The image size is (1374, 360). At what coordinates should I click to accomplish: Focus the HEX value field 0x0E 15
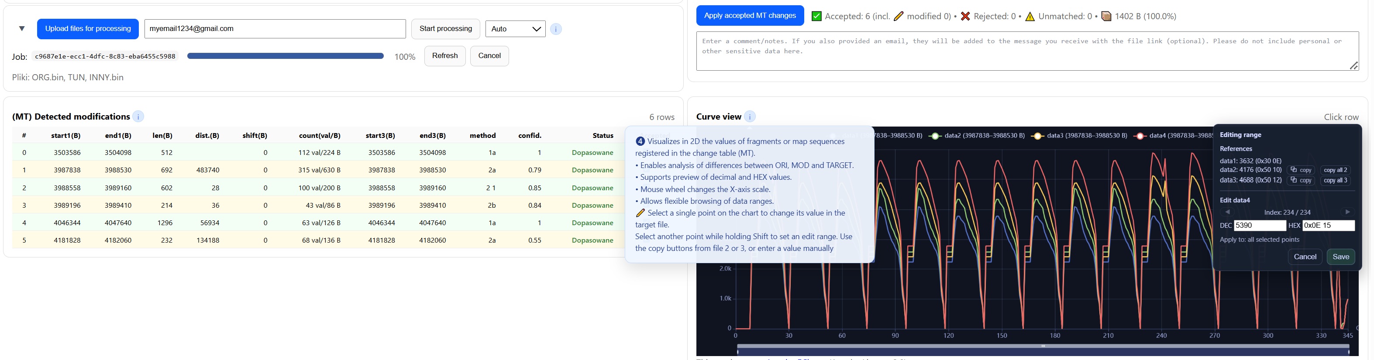point(1328,226)
